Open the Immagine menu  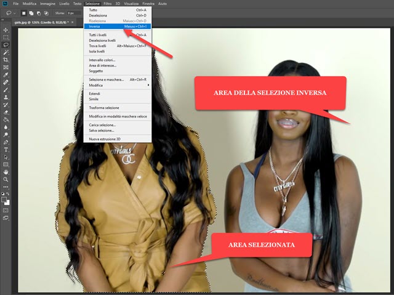(x=48, y=4)
